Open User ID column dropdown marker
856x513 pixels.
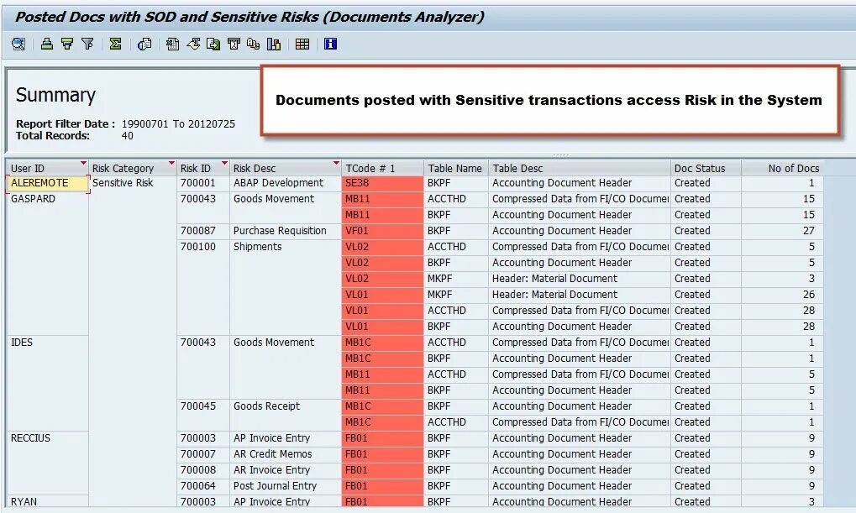[x=83, y=163]
